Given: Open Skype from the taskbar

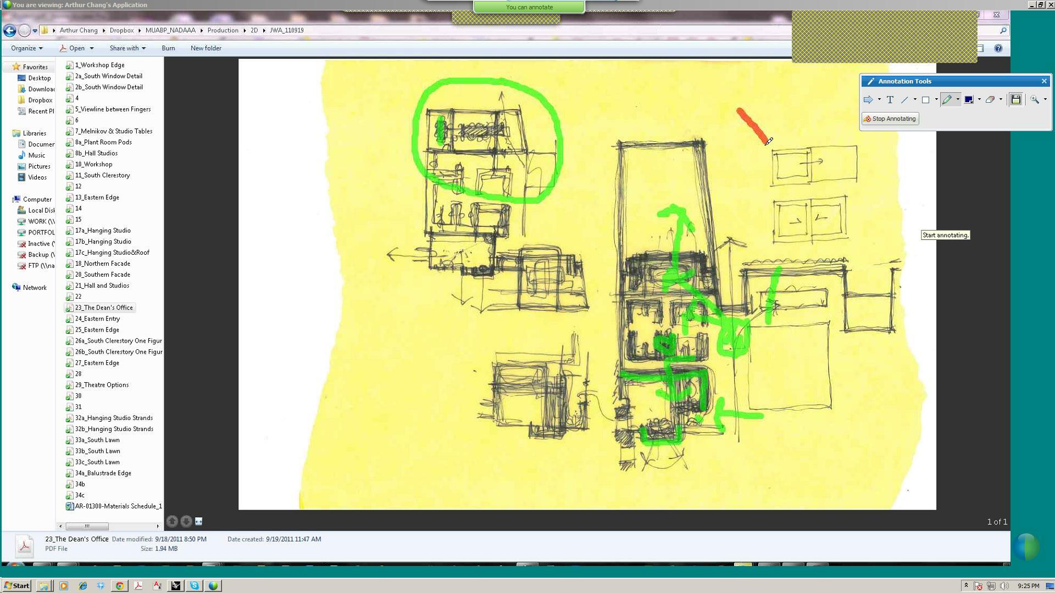Looking at the screenshot, I should [x=194, y=586].
